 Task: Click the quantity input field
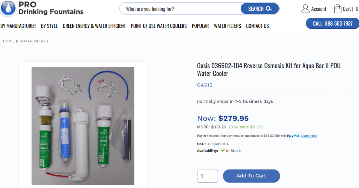[208, 176]
